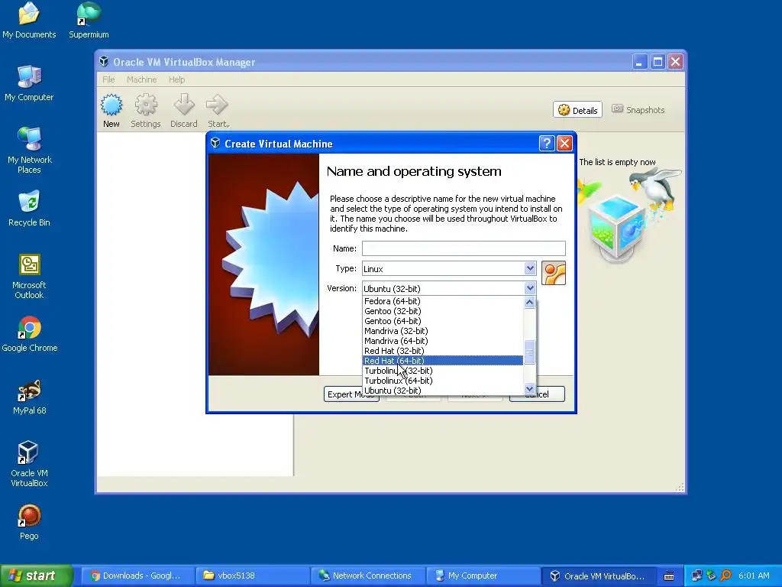Maximize the VirtualBox Manager window

coord(658,62)
